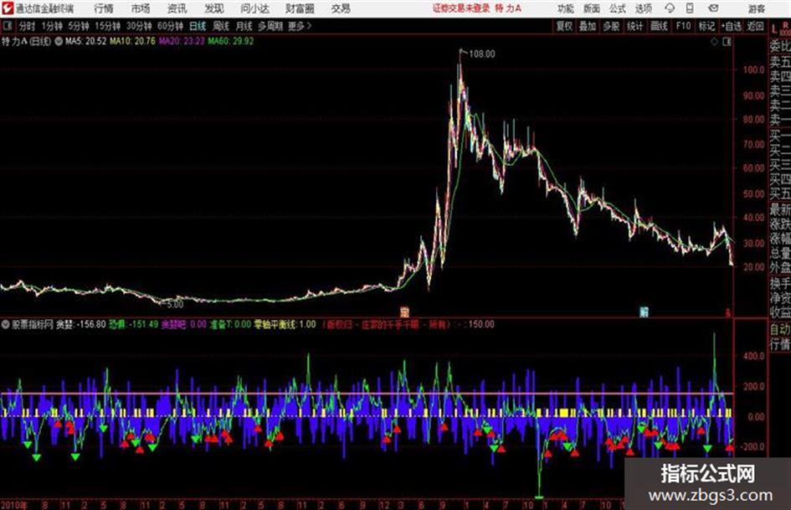Click the 2010年 date axis label
The height and width of the screenshot is (510, 791).
13,504
